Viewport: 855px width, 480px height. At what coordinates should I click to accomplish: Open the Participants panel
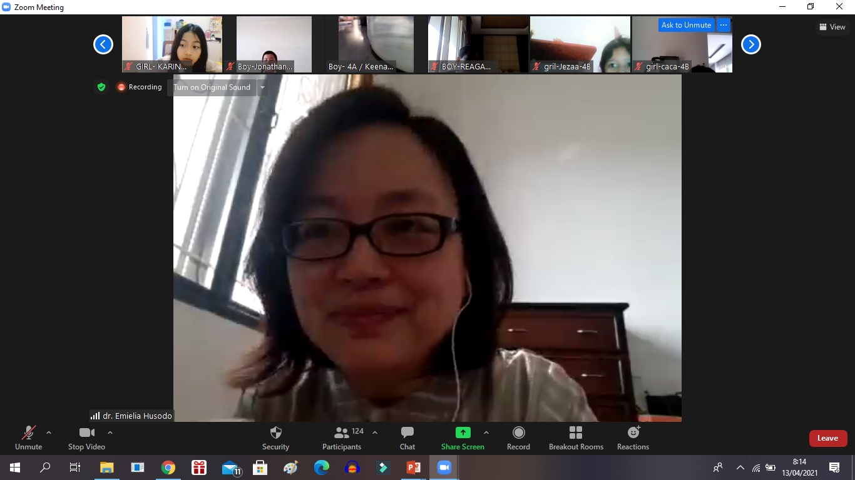(342, 438)
